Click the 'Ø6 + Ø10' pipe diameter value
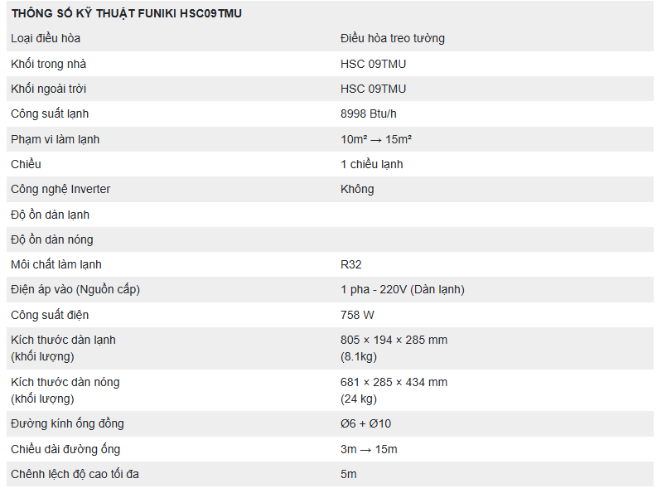The height and width of the screenshot is (493, 657). [x=365, y=423]
